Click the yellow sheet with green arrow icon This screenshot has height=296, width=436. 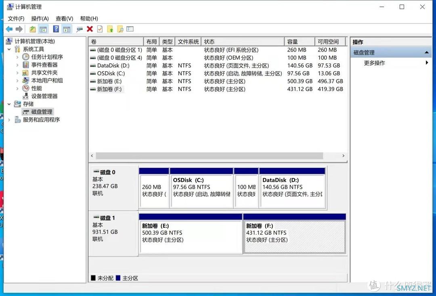click(110, 29)
